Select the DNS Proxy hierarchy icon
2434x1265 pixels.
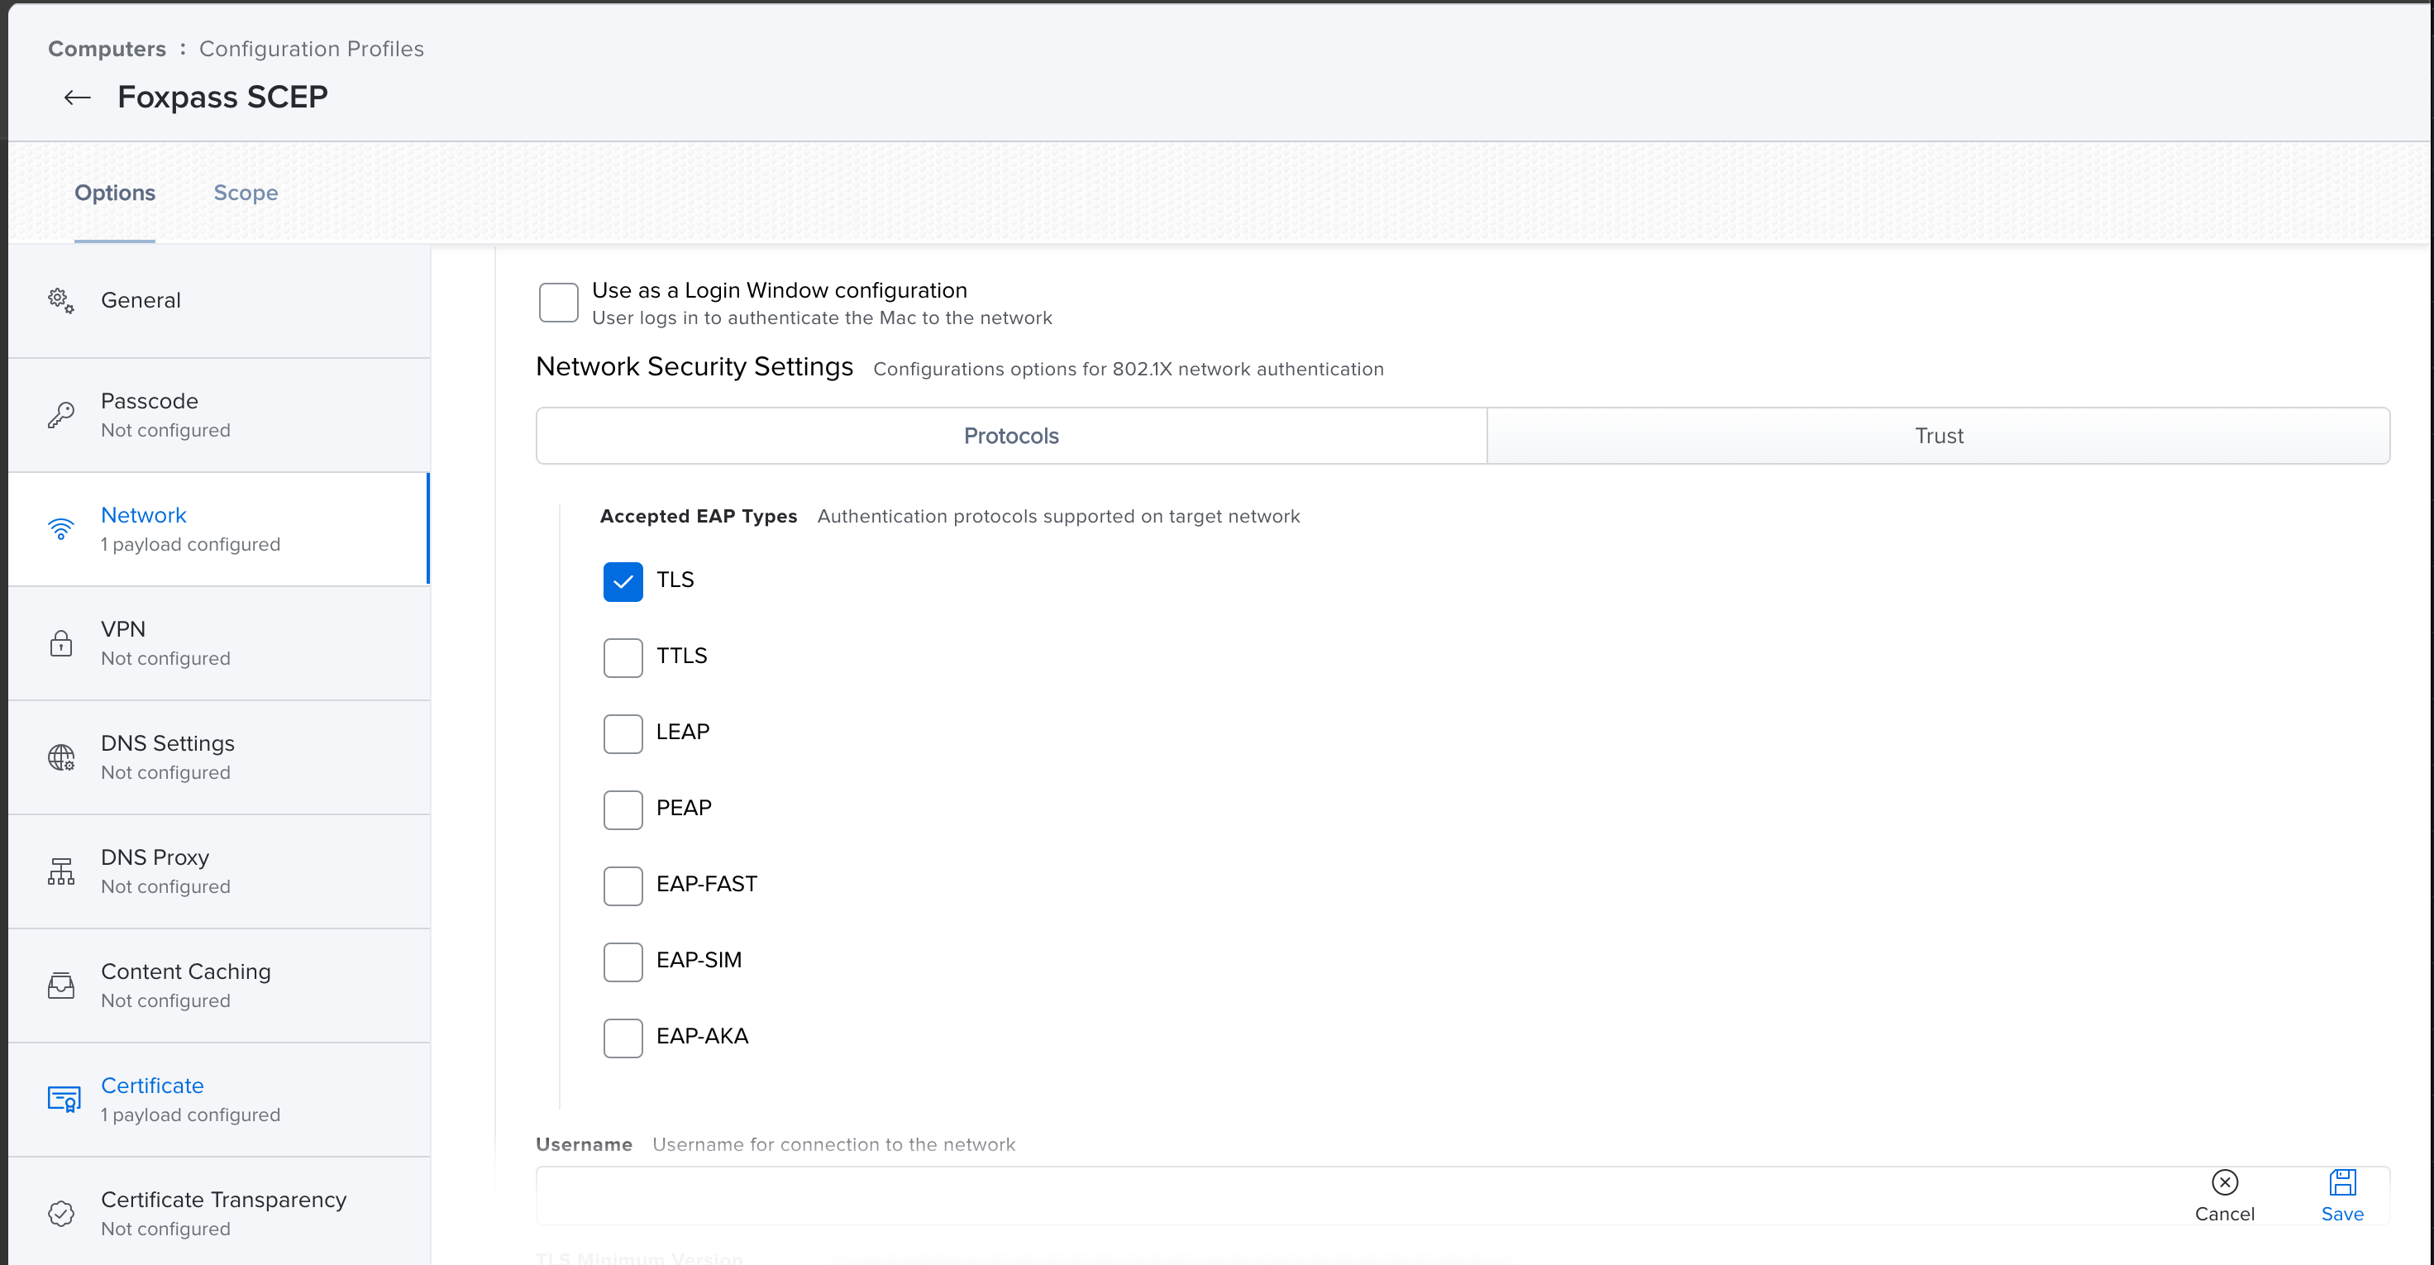pyautogui.click(x=61, y=871)
